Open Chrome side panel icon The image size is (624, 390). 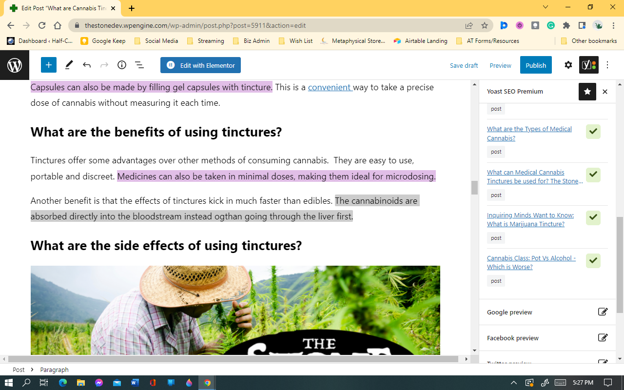coord(582,25)
